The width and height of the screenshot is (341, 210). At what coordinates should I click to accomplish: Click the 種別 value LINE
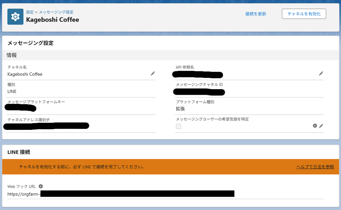12,92
